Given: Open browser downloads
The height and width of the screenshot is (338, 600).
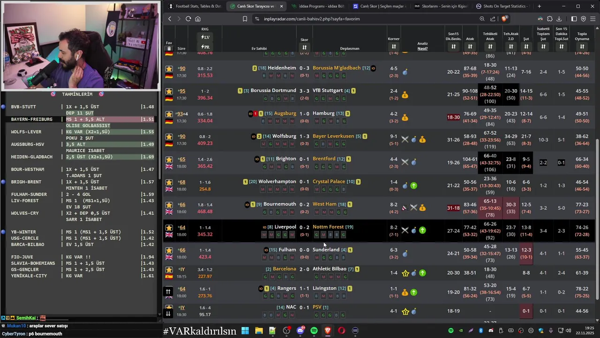Looking at the screenshot, I should pyautogui.click(x=559, y=19).
